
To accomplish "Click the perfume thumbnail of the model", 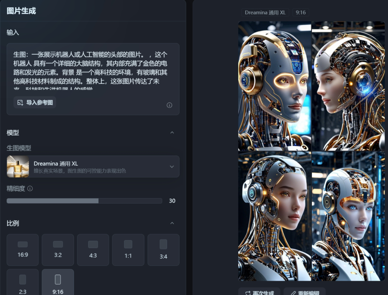I will [x=18, y=167].
